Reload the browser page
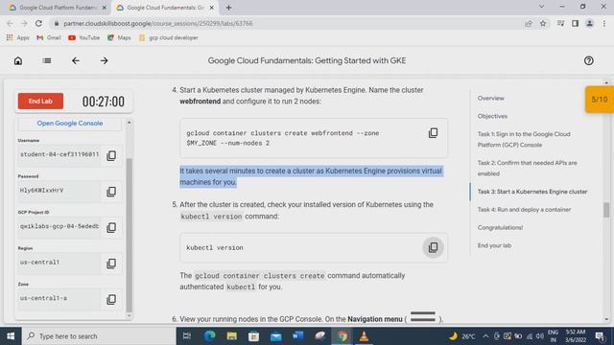614x345 pixels. pos(38,23)
